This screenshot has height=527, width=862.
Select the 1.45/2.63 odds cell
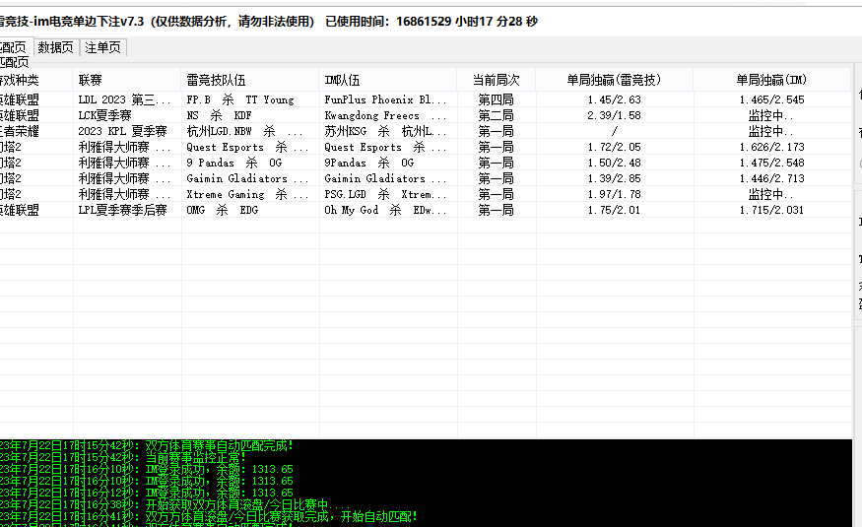point(614,99)
